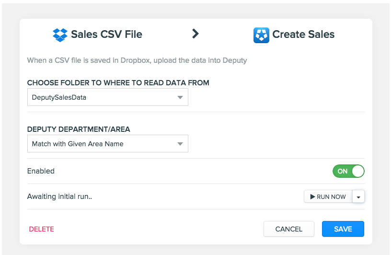392x255 pixels.
Task: Click the CHOOSE FOLDER TO WHERE TO READ label
Action: point(118,83)
